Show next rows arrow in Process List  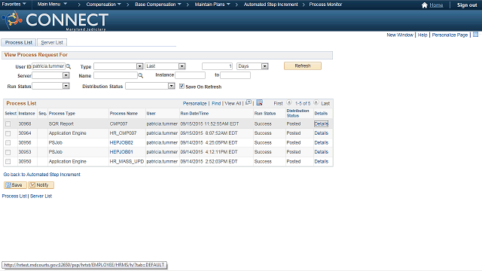tap(316, 102)
